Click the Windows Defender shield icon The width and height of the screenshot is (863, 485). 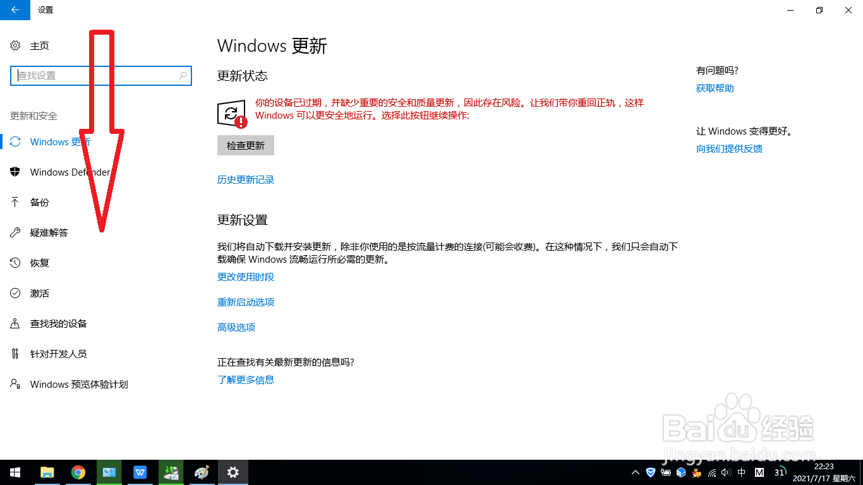16,172
